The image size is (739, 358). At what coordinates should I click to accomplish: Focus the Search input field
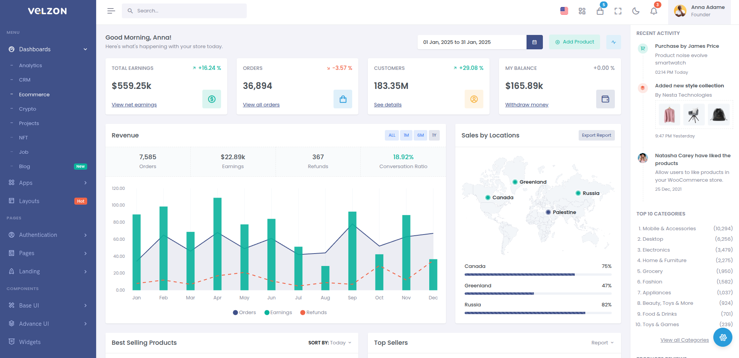(189, 11)
